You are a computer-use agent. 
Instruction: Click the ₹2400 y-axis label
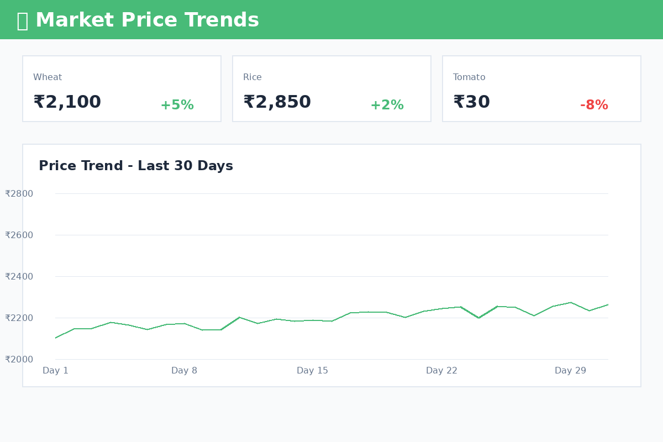click(x=19, y=276)
